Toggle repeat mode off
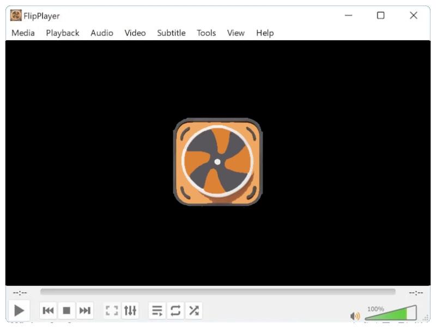 tap(175, 310)
